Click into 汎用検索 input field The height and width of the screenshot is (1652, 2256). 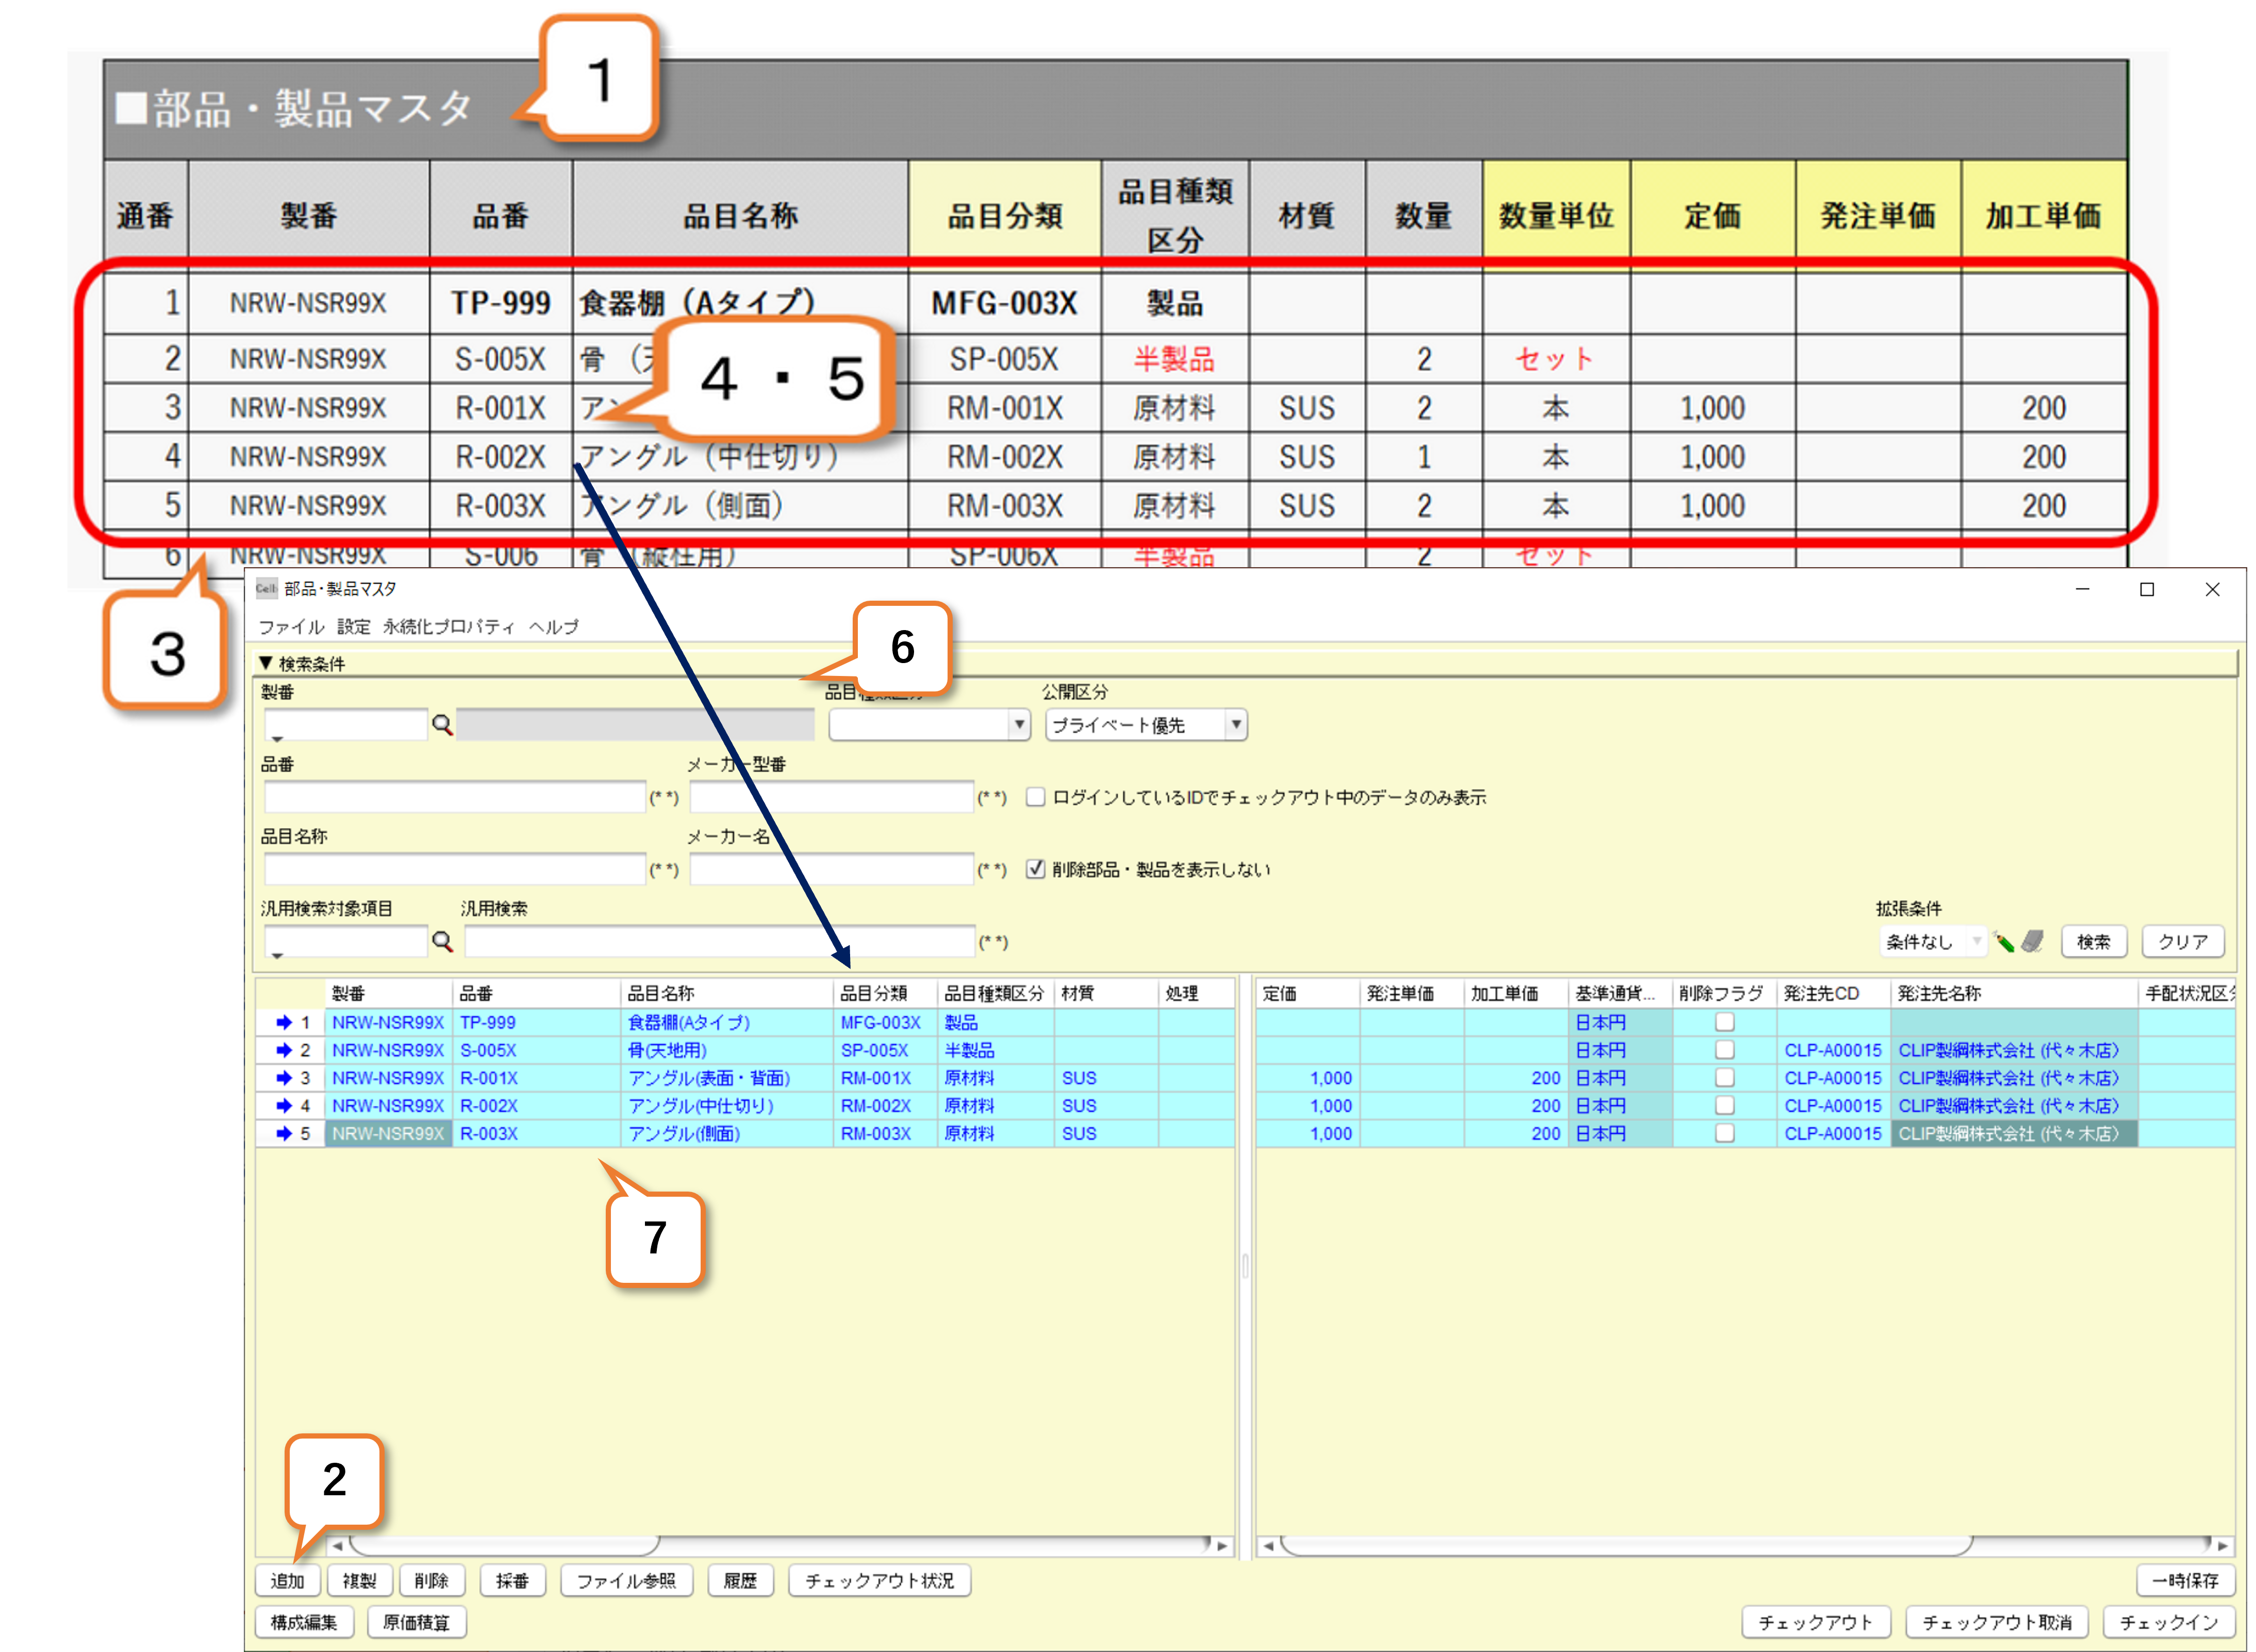coord(720,941)
